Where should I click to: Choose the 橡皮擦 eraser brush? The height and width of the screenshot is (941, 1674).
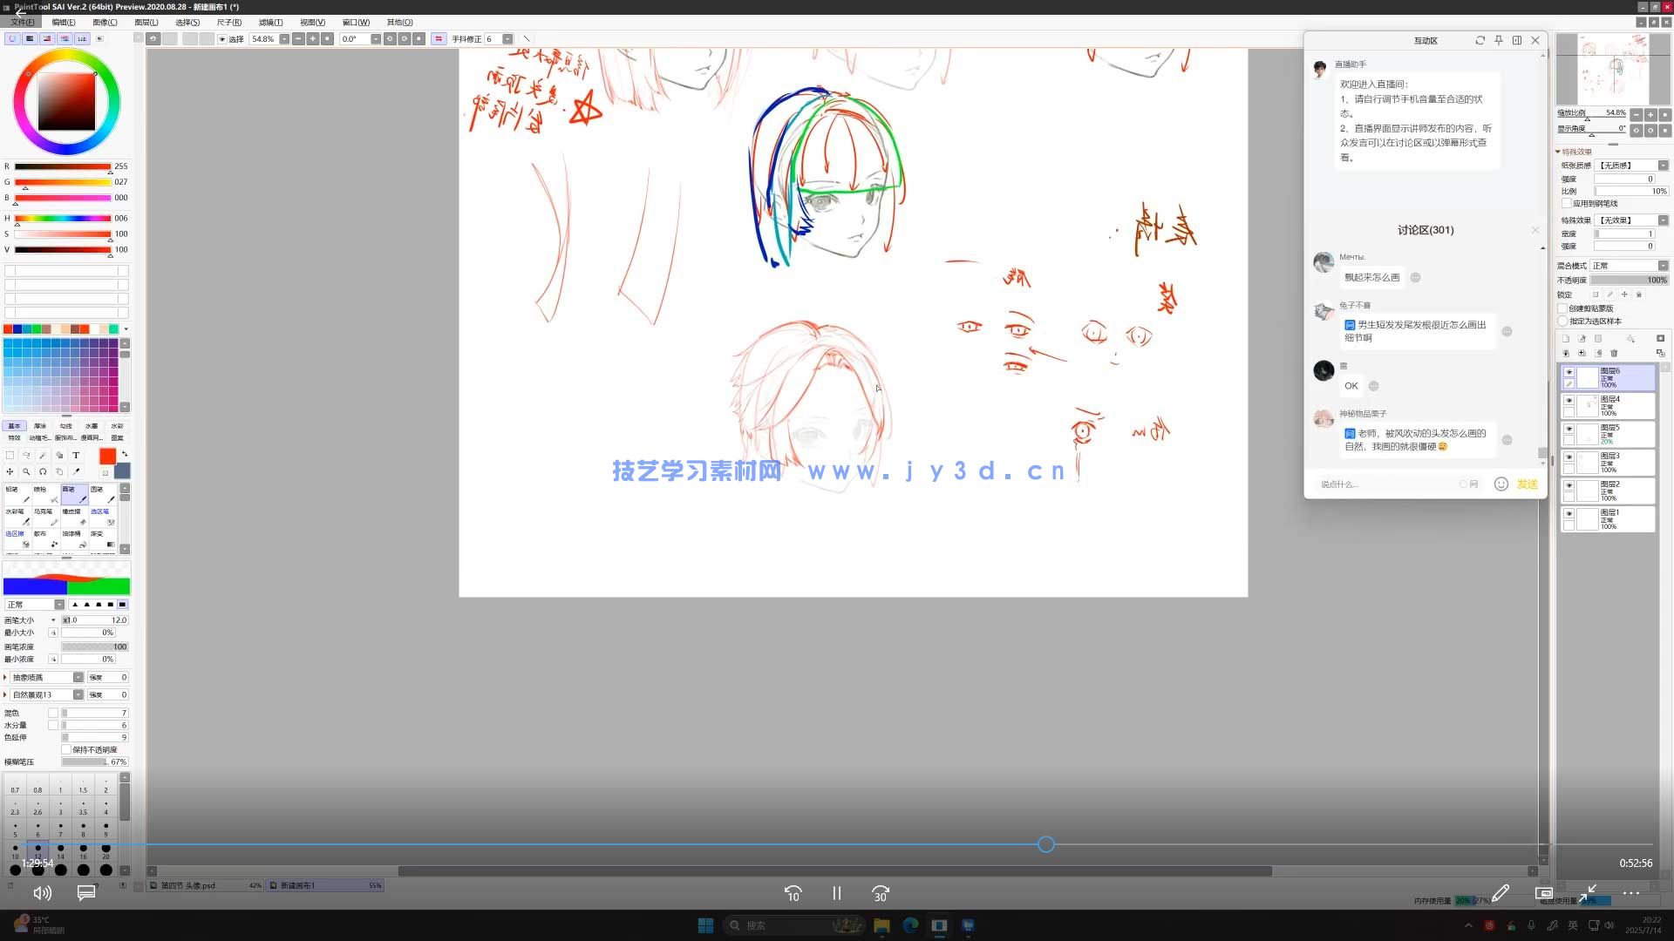pos(74,517)
